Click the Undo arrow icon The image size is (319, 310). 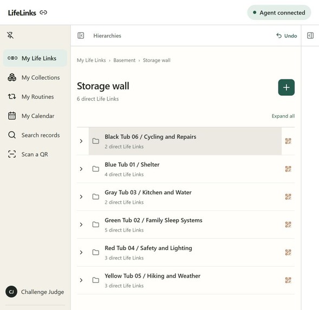click(279, 36)
